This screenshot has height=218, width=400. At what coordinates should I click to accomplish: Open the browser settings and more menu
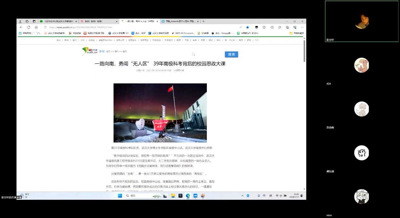pyautogui.click(x=302, y=27)
